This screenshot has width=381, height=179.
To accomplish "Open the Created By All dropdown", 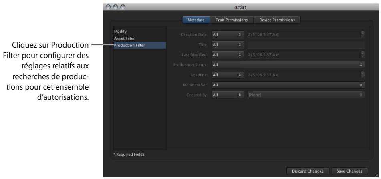I will point(228,95).
